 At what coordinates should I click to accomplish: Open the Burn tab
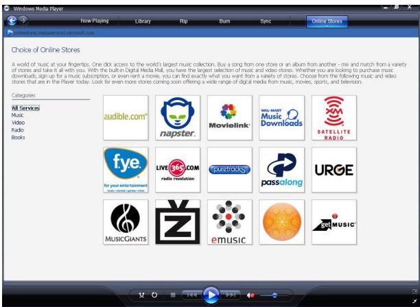click(x=224, y=21)
